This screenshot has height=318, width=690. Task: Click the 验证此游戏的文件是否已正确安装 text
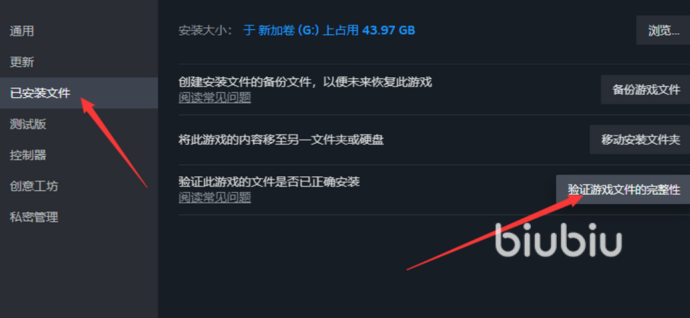coord(269,181)
